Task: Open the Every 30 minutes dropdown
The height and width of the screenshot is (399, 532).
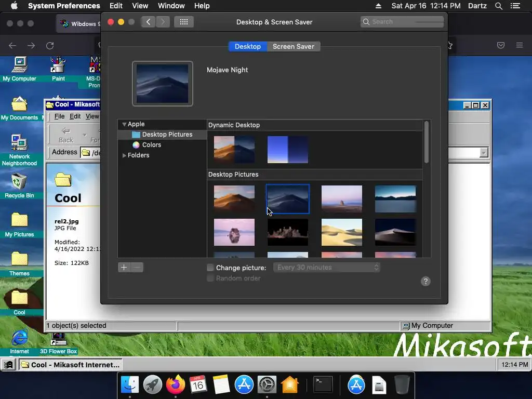Action: 326,268
